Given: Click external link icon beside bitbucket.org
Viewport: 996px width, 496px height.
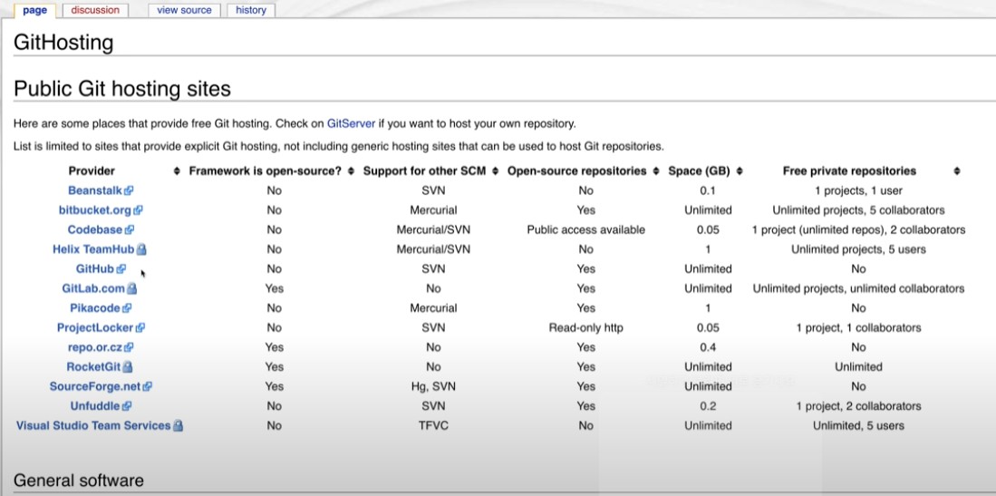Looking at the screenshot, I should point(138,210).
